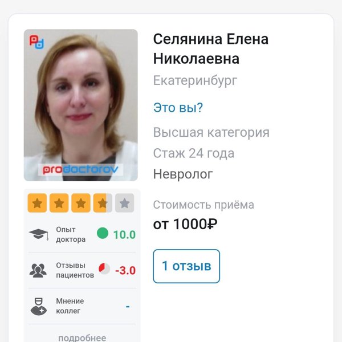342x342 pixels.
Task: Click the PD logo on photo
Action: [36, 42]
